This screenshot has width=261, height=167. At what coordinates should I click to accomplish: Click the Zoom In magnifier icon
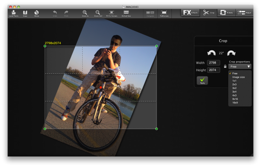tap(85, 13)
